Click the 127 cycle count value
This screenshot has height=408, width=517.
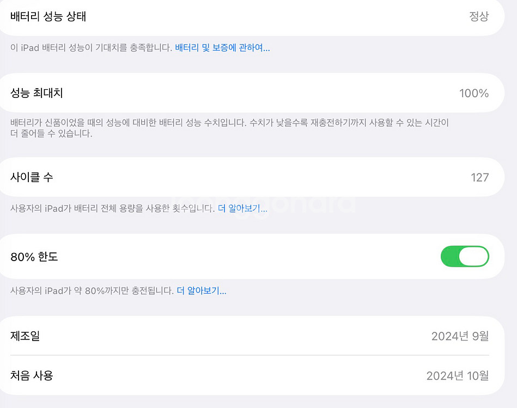click(480, 177)
